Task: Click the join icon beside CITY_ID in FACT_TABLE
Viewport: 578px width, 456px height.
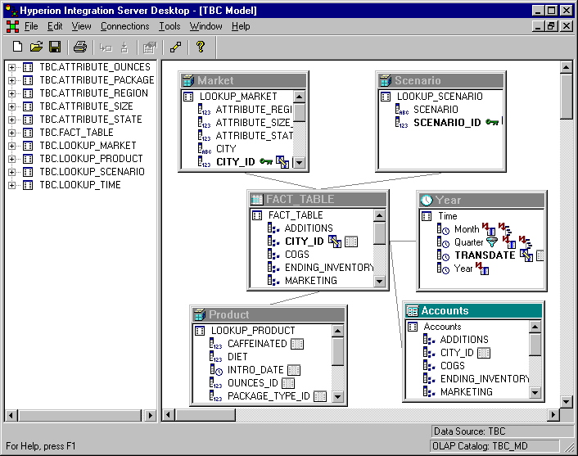Action: pos(334,242)
